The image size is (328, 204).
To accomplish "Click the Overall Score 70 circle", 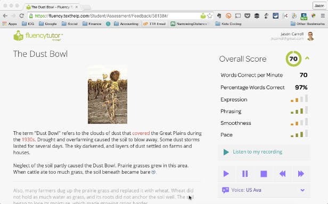I will click(293, 58).
